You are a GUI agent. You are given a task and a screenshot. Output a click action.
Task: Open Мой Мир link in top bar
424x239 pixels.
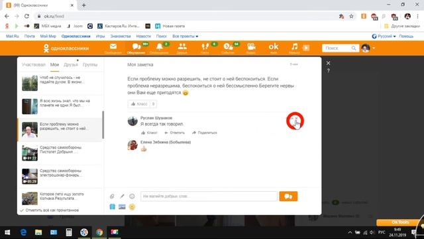click(48, 36)
